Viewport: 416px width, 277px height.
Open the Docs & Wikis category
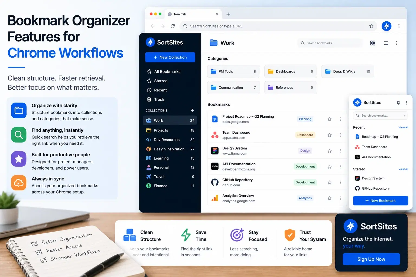click(x=348, y=71)
